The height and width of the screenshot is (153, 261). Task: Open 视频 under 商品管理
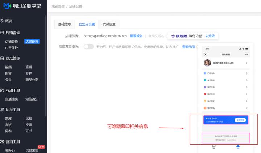point(8,67)
